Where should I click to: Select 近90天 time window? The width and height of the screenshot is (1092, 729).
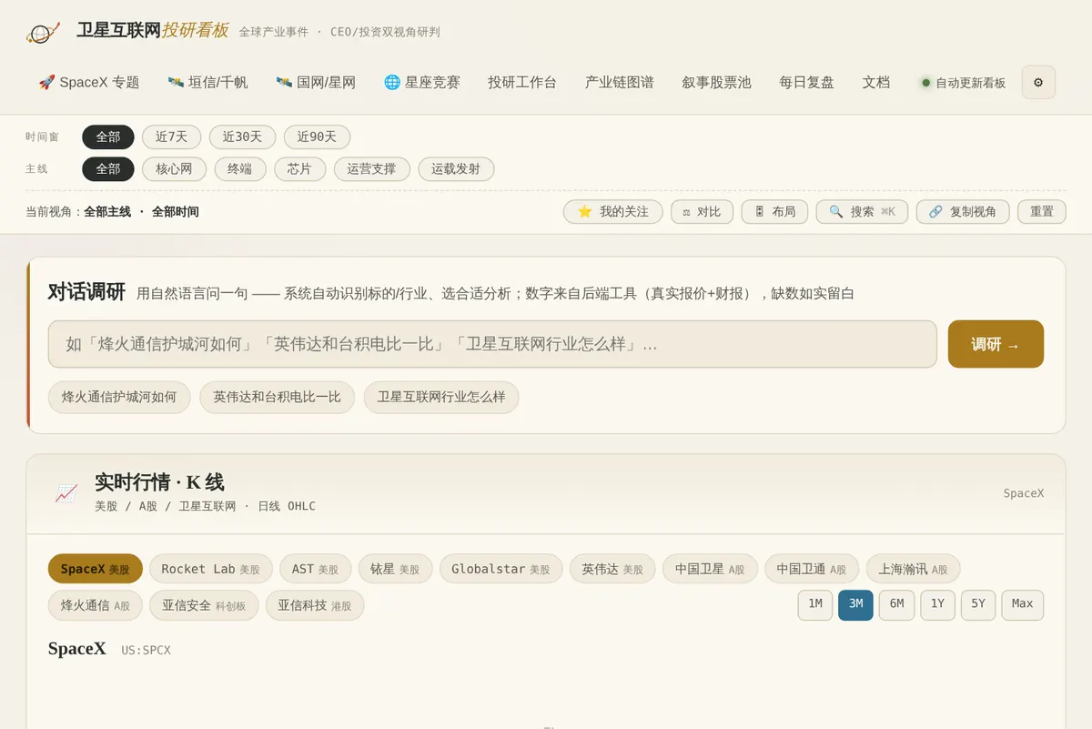coord(317,137)
